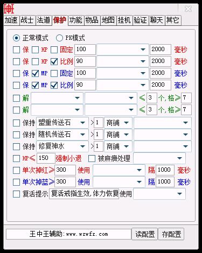Screen dimensions: 202x253
Task: Open the 盟重传送石 dropdown
Action: pos(62,123)
